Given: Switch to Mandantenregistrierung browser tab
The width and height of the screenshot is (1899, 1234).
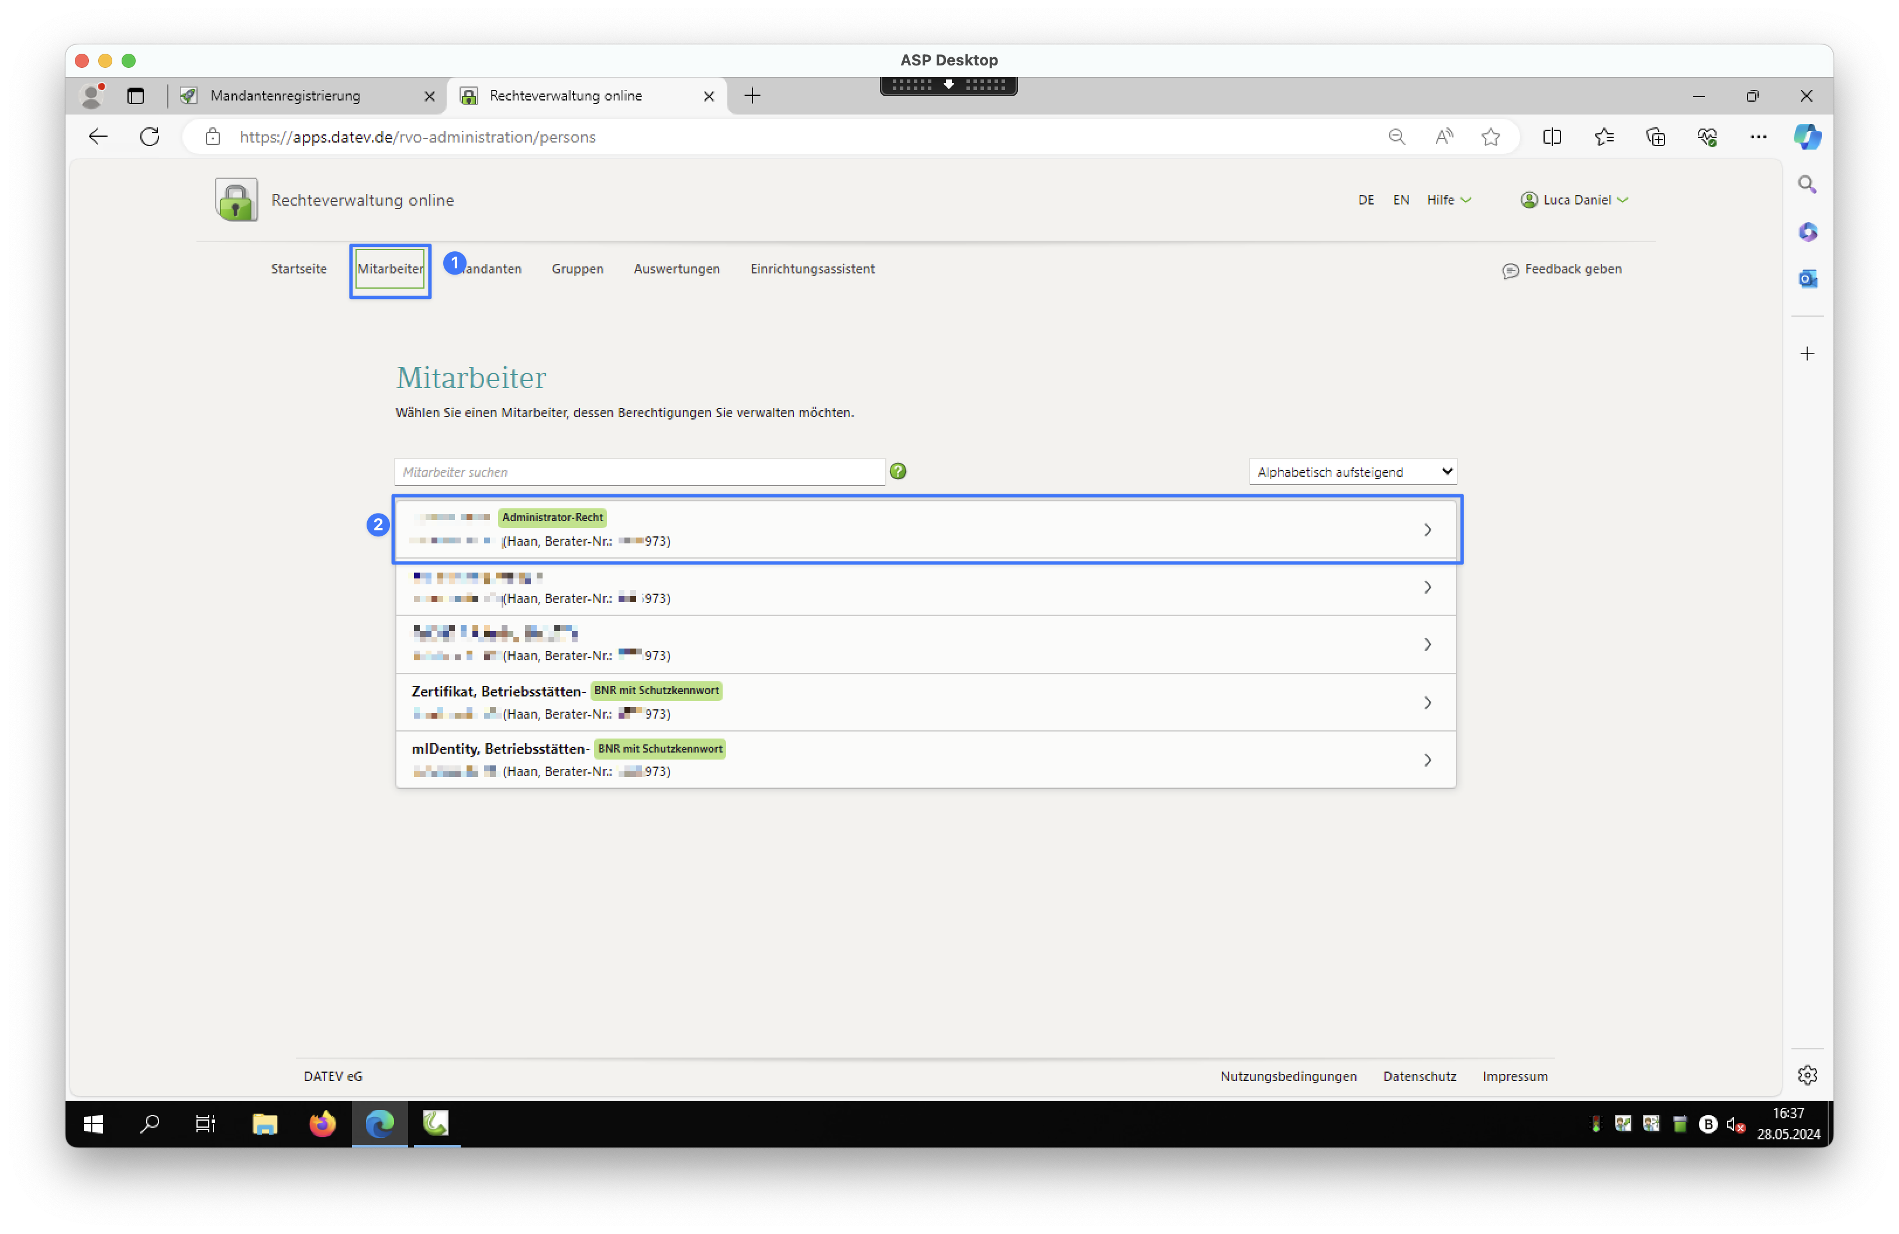Looking at the screenshot, I should (286, 96).
